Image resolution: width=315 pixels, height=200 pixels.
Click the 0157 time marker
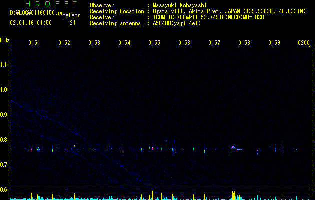coord(214,43)
